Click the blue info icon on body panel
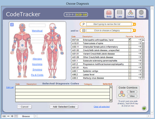The height and width of the screenshot is (119, 155). [x=12, y=25]
